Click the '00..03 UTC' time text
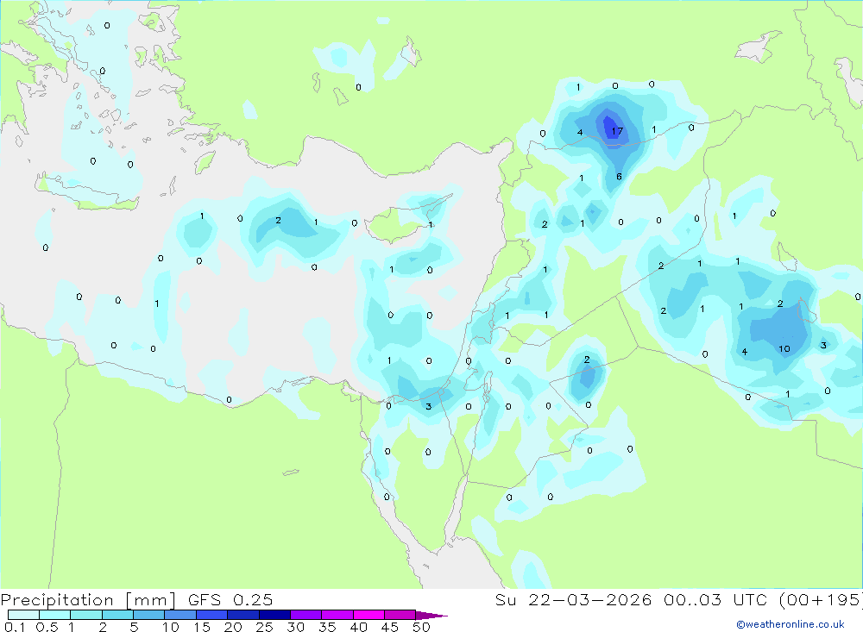The width and height of the screenshot is (863, 632). [715, 600]
